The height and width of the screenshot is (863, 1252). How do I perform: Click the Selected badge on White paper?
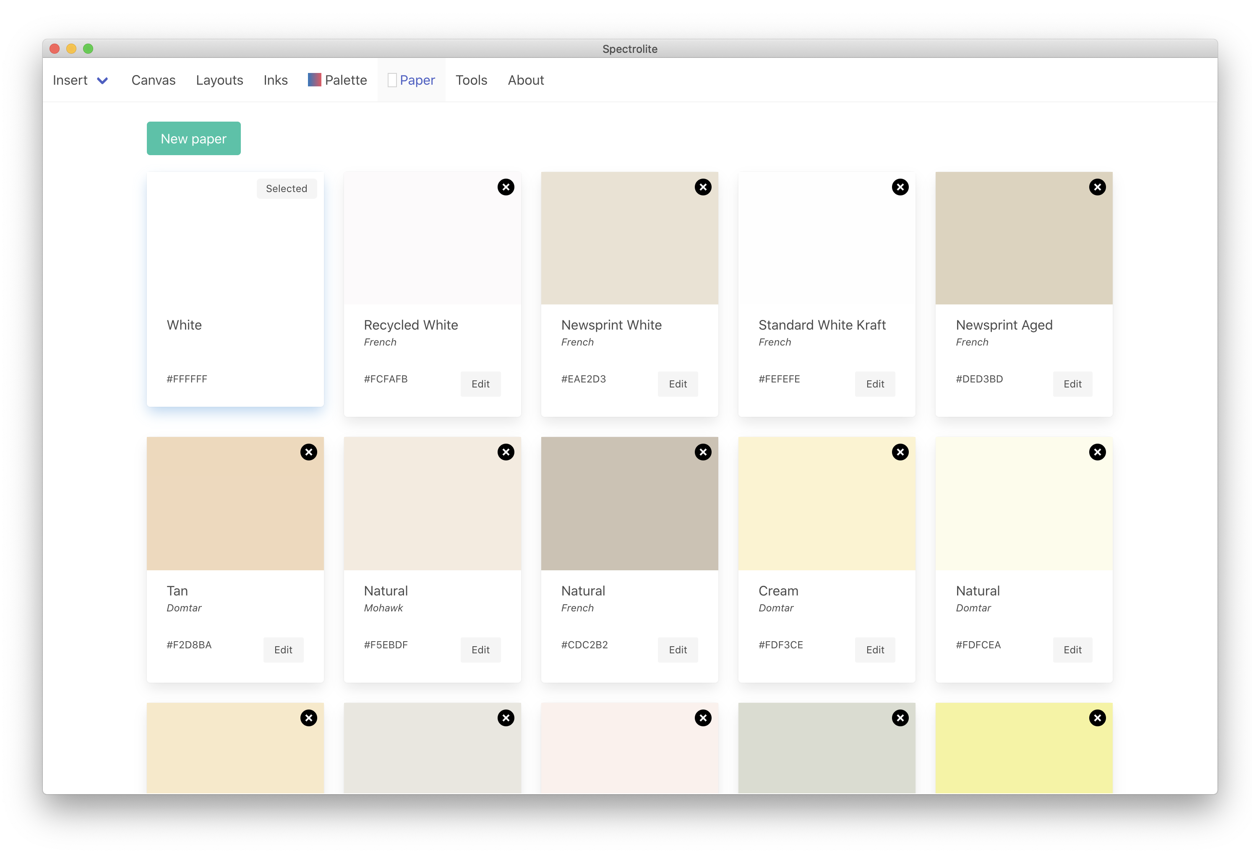pyautogui.click(x=286, y=189)
